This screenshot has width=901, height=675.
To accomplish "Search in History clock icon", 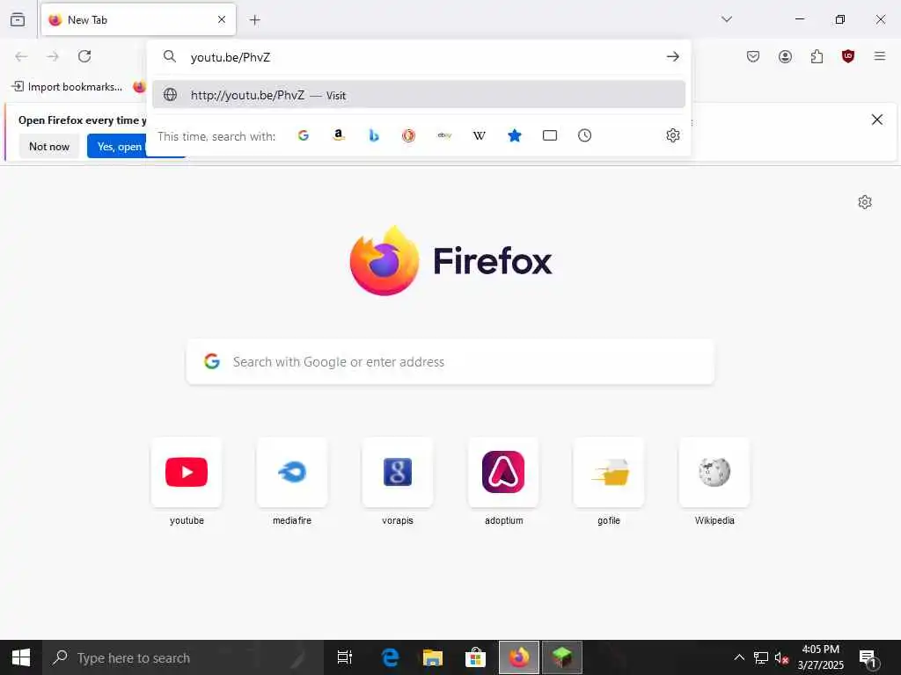I will (584, 135).
